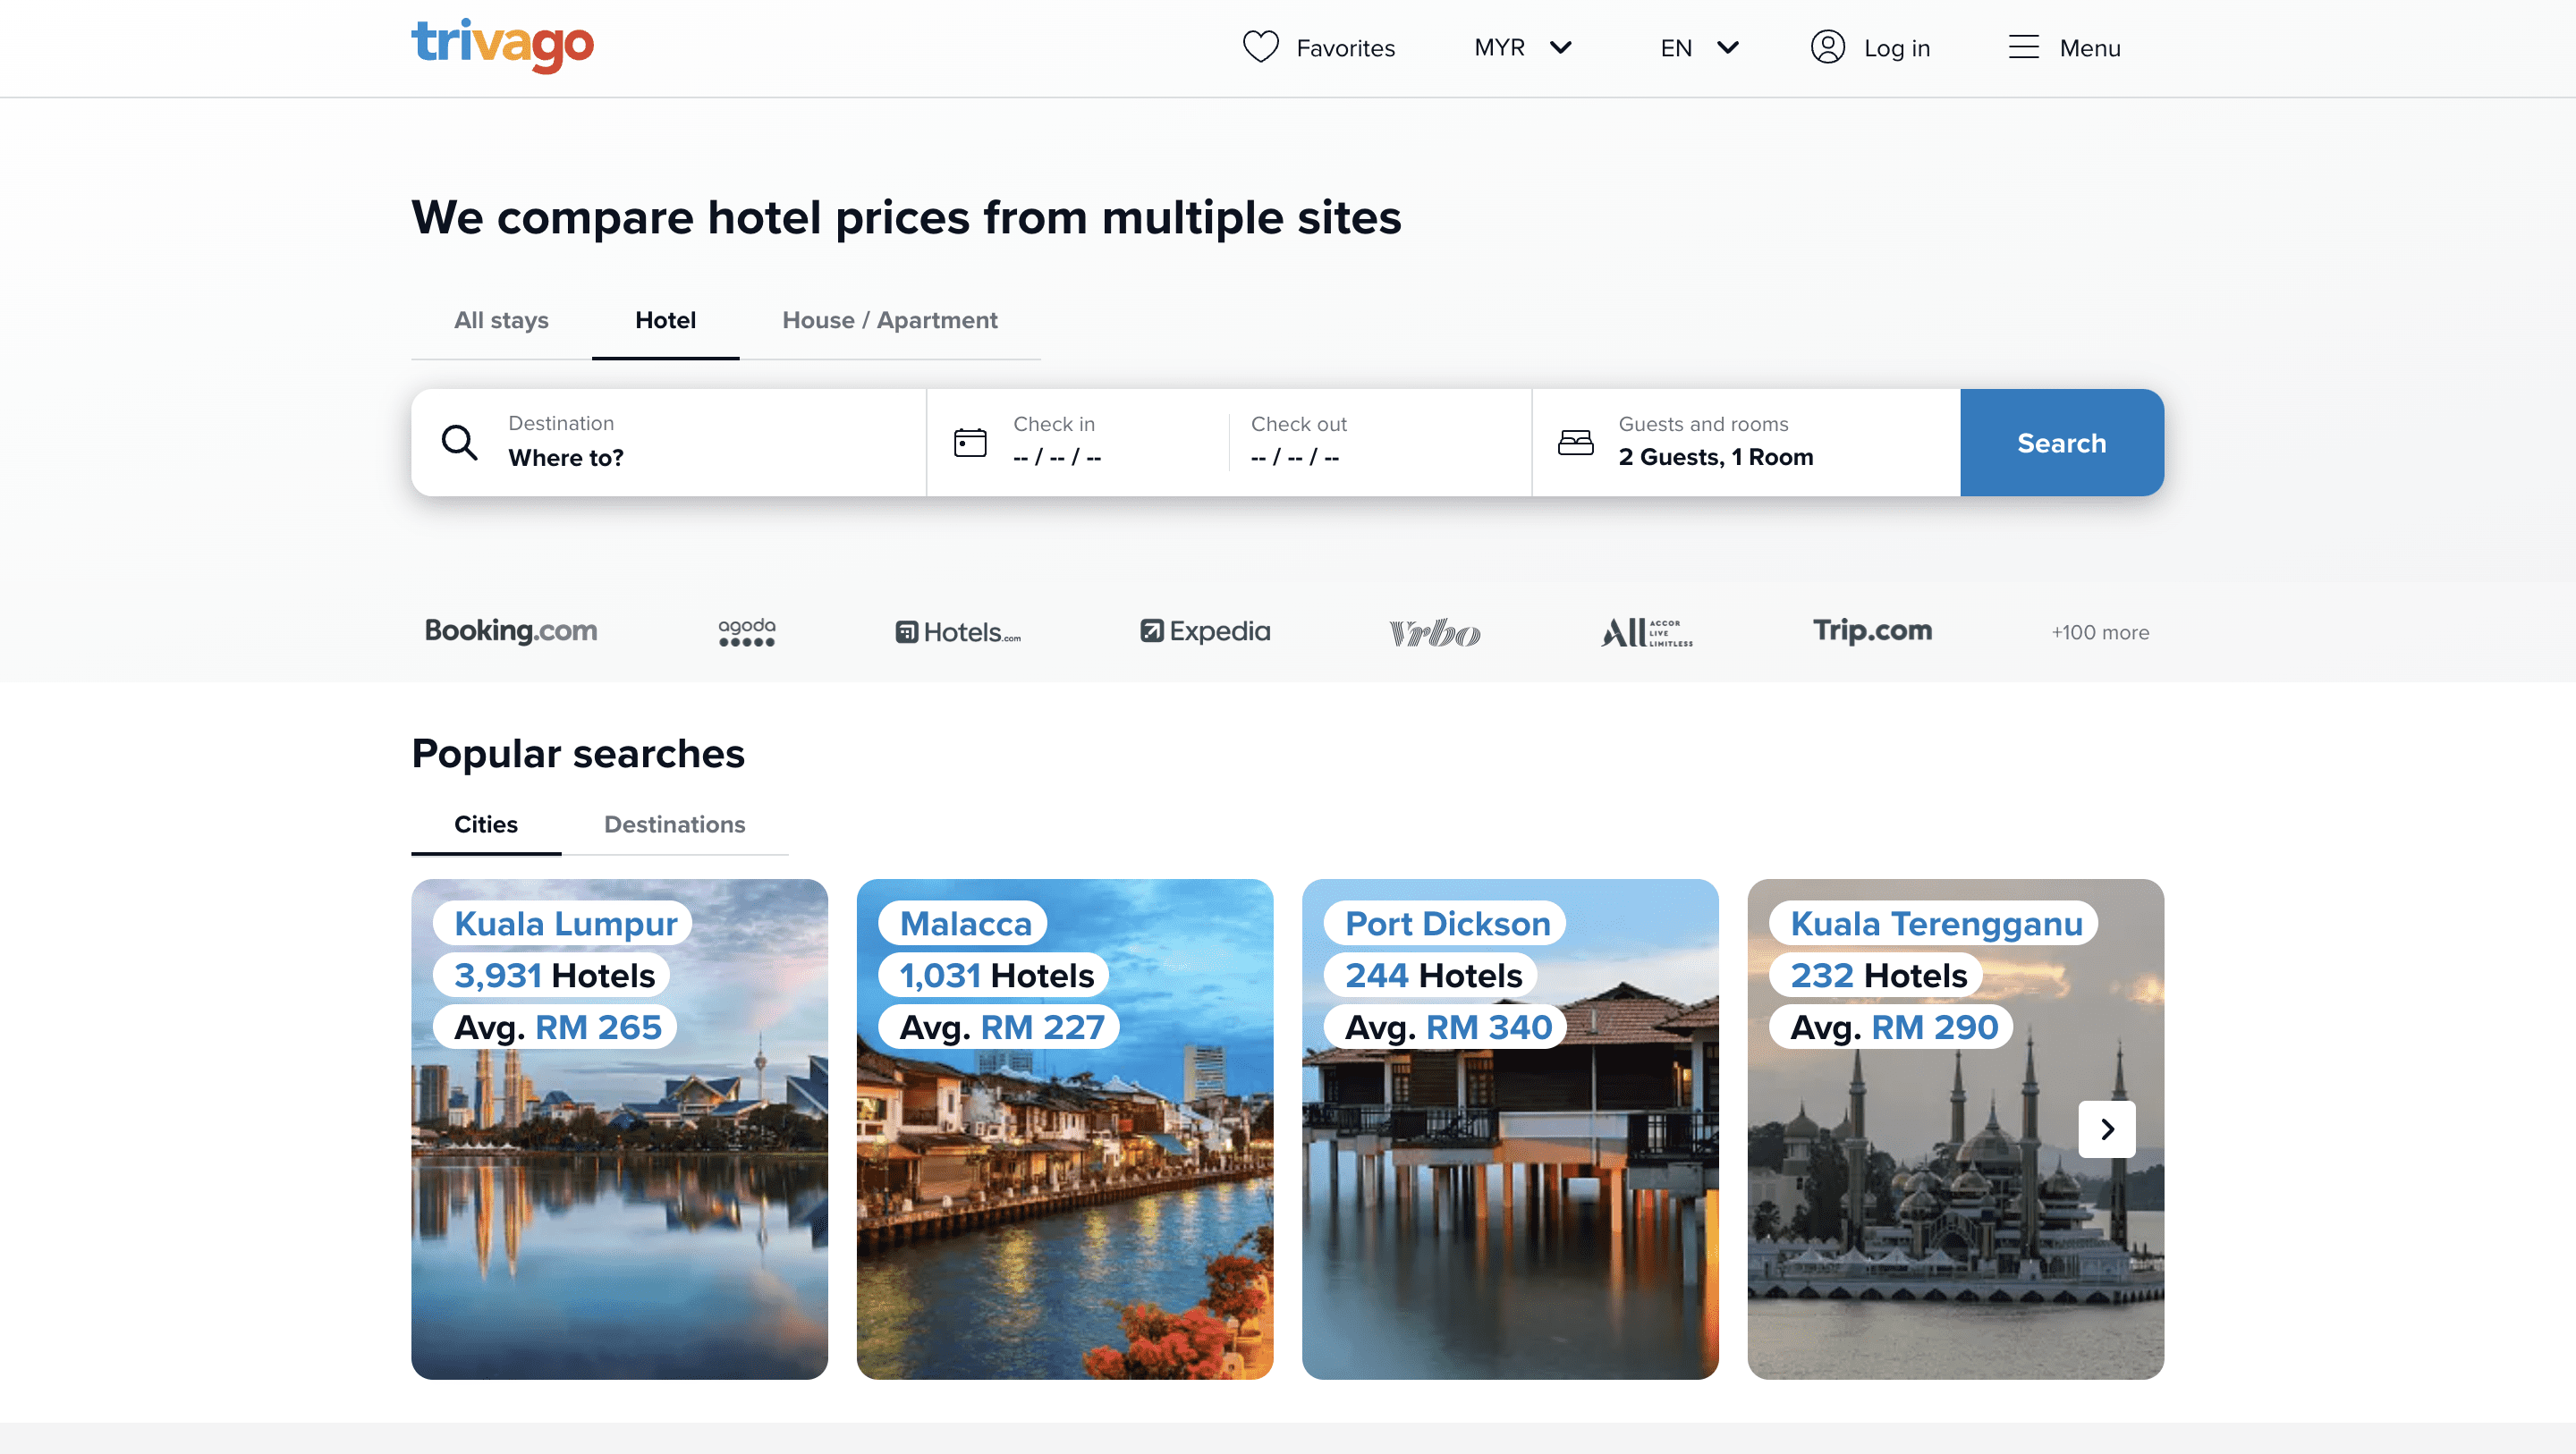Click the +100 more partners link
This screenshot has height=1454, width=2576.
2099,632
